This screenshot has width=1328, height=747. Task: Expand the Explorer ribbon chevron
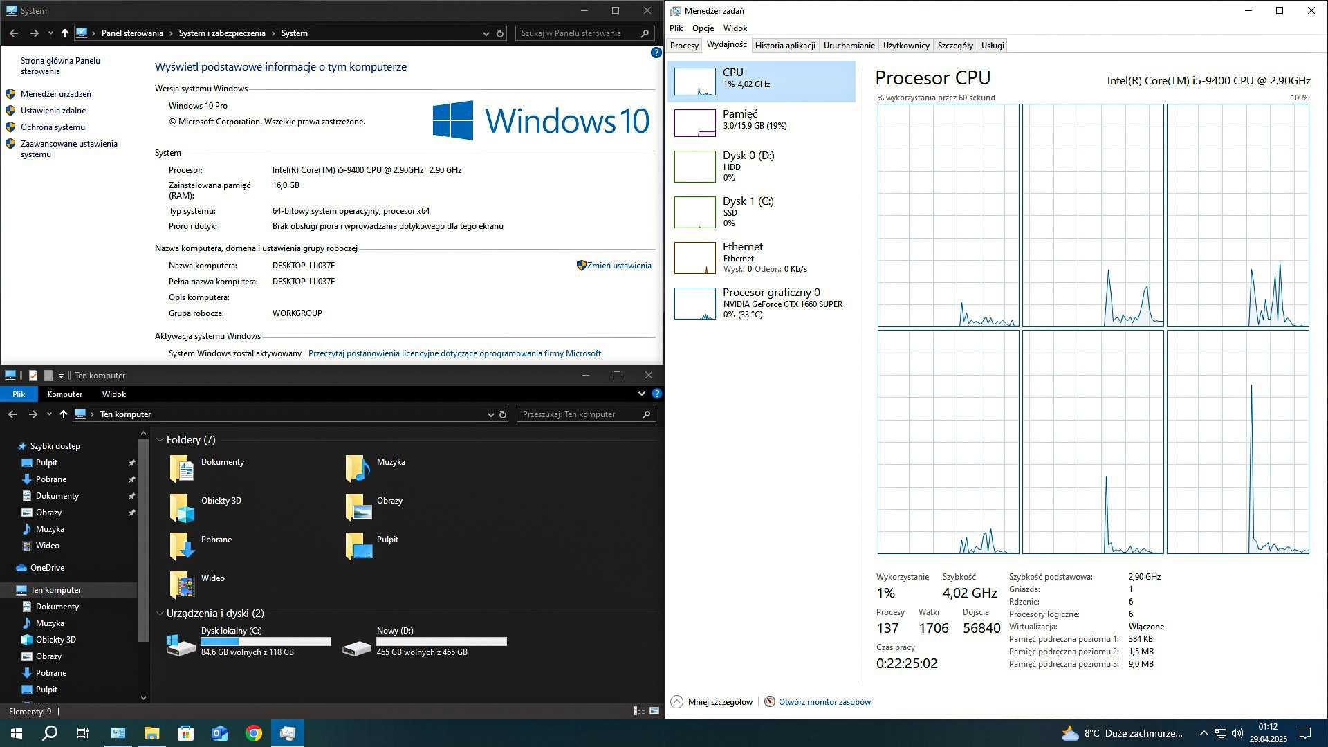click(641, 394)
